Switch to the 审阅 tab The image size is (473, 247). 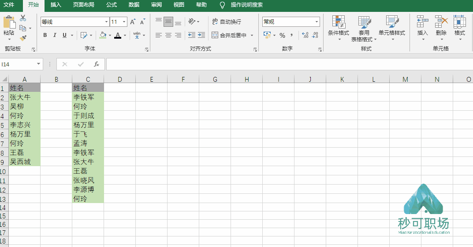click(156, 5)
